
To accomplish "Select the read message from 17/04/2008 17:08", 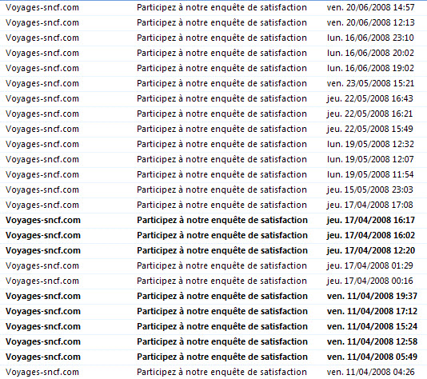I will [x=213, y=205].
